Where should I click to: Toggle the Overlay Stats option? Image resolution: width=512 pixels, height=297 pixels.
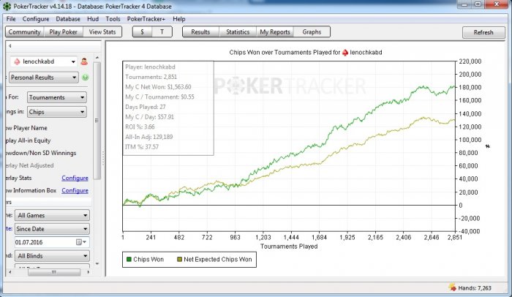pyautogui.click(x=19, y=178)
